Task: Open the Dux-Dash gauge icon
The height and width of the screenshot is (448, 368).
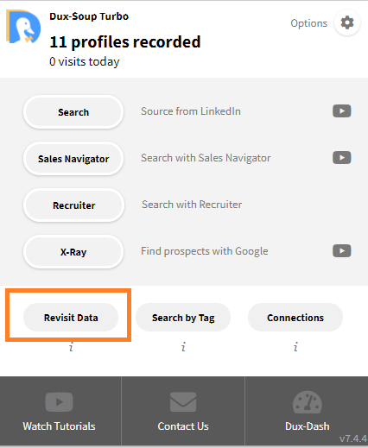Action: [x=308, y=402]
